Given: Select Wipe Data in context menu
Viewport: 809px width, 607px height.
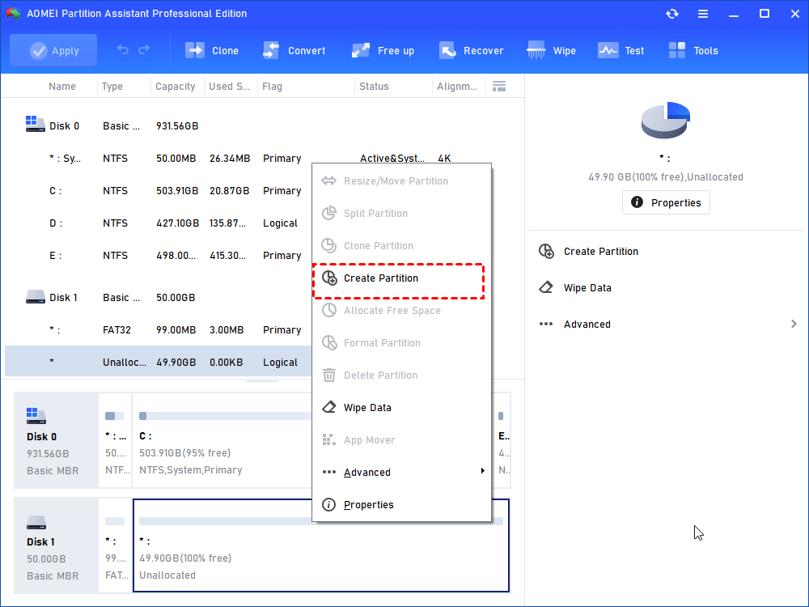Looking at the screenshot, I should [x=367, y=408].
